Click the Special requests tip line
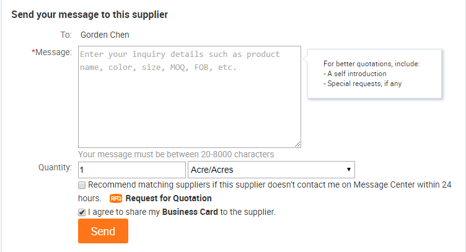The height and width of the screenshot is (252, 466). [363, 84]
